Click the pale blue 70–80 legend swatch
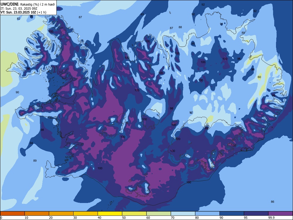Screen dimensions: 293x220 (183, 214)
